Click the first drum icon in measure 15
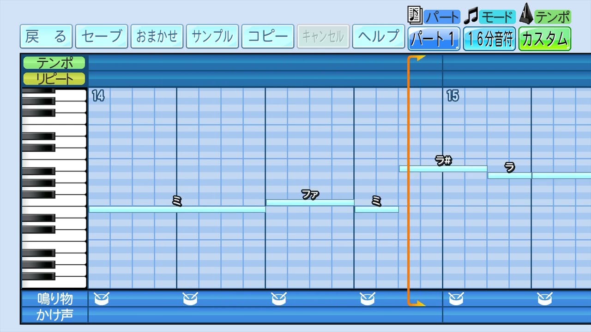Viewport: 591px width, 332px height. pyautogui.click(x=456, y=299)
